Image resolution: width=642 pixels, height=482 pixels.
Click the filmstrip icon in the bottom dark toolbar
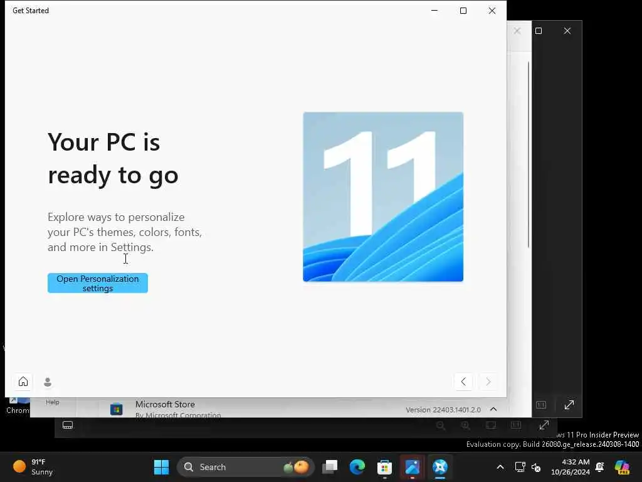(x=68, y=425)
